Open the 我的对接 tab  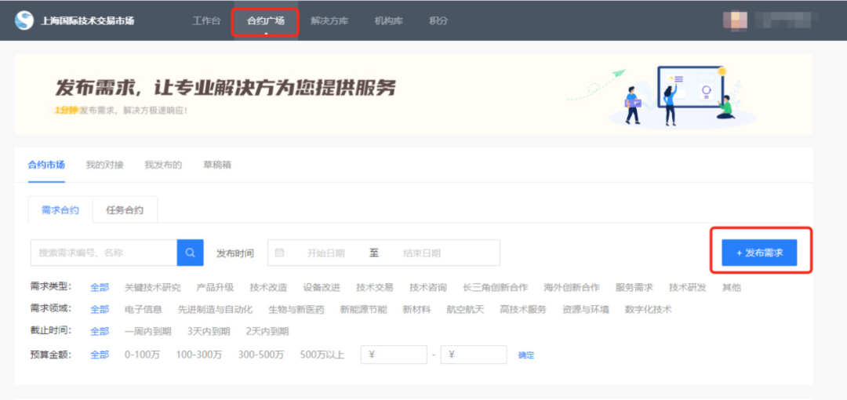[x=104, y=165]
